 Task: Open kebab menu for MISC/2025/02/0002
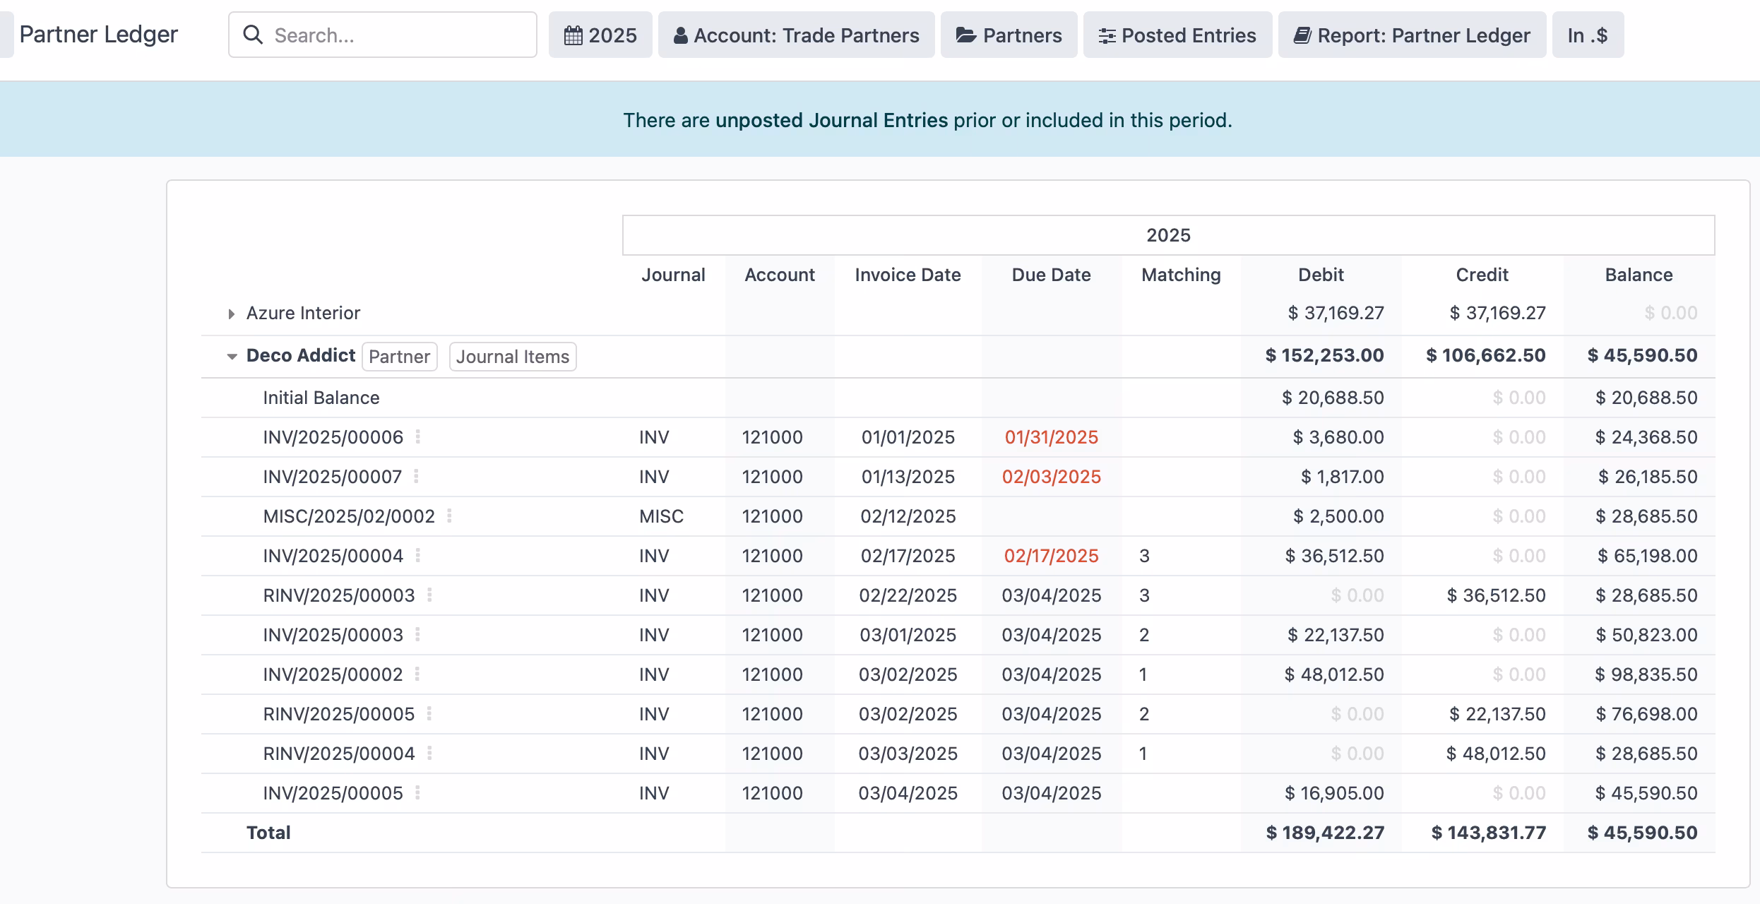click(449, 516)
